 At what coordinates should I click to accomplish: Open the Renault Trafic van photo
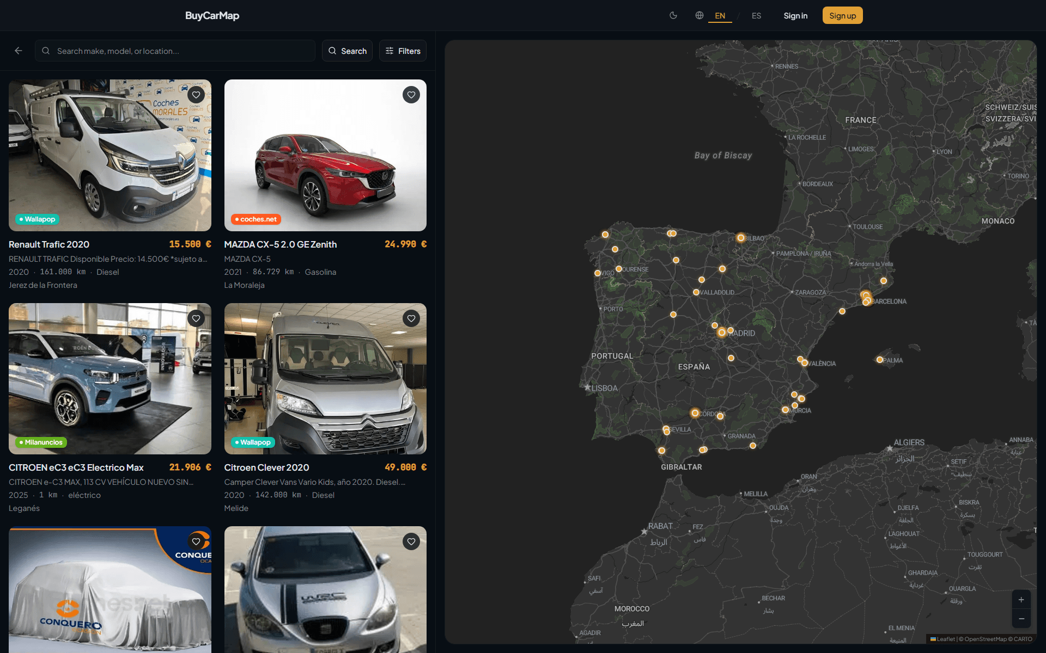(x=110, y=155)
